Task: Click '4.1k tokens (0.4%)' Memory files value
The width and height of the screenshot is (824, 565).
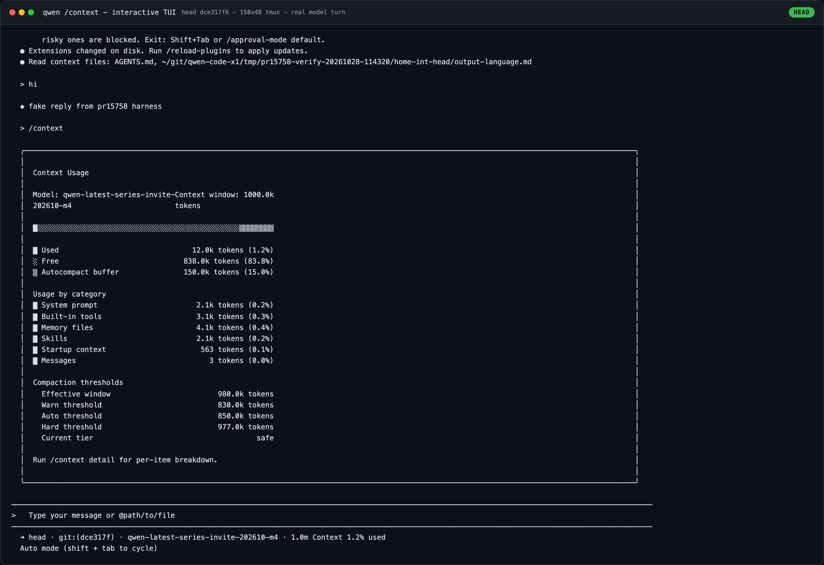Action: pos(235,328)
